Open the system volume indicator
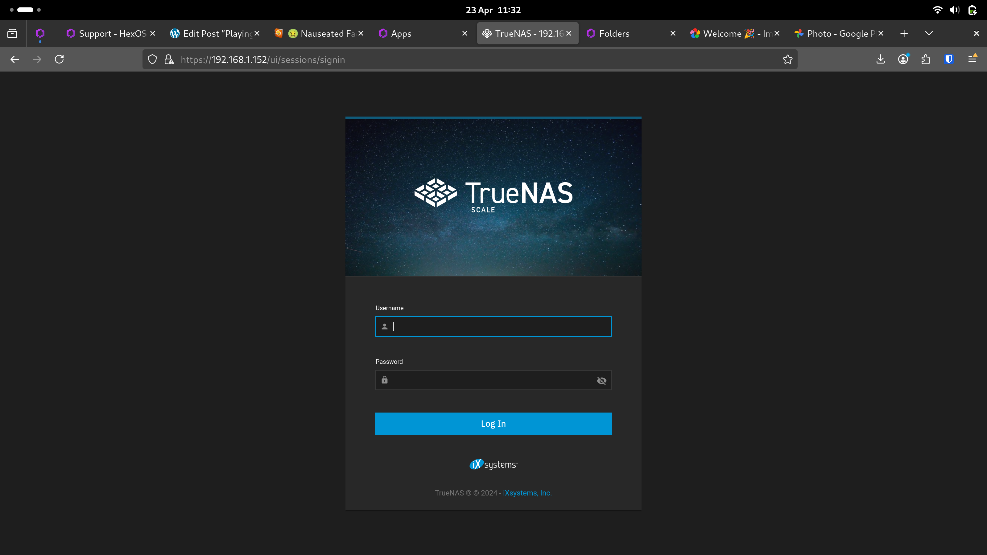 (x=954, y=10)
